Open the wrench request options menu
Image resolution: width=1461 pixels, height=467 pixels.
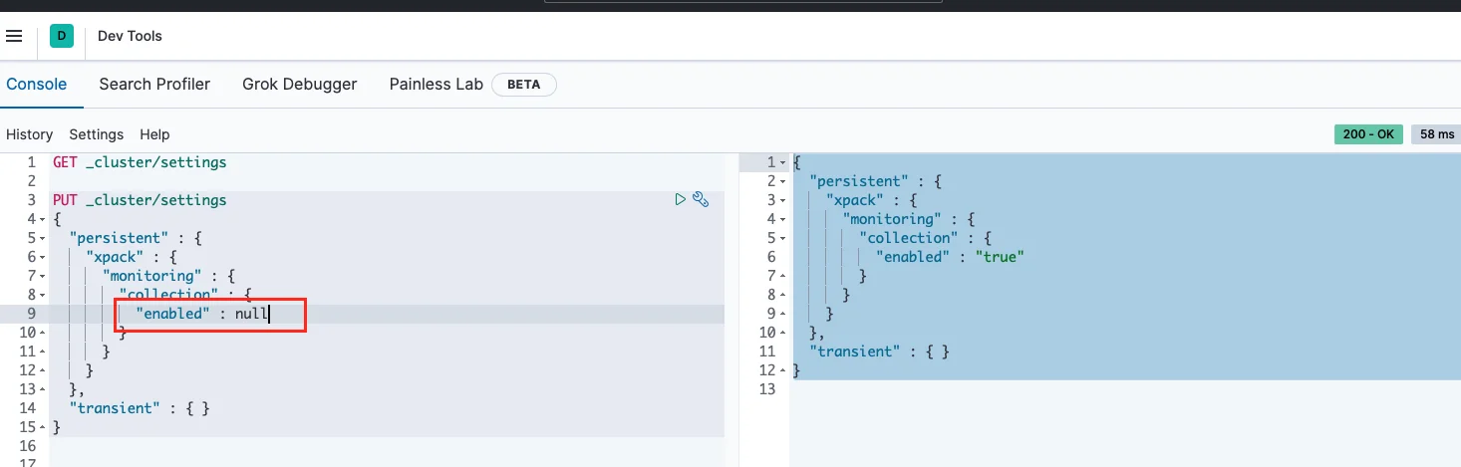pos(701,200)
